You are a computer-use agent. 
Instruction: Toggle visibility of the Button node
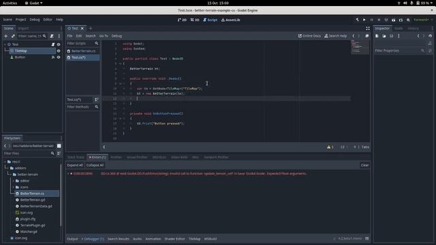tap(59, 57)
